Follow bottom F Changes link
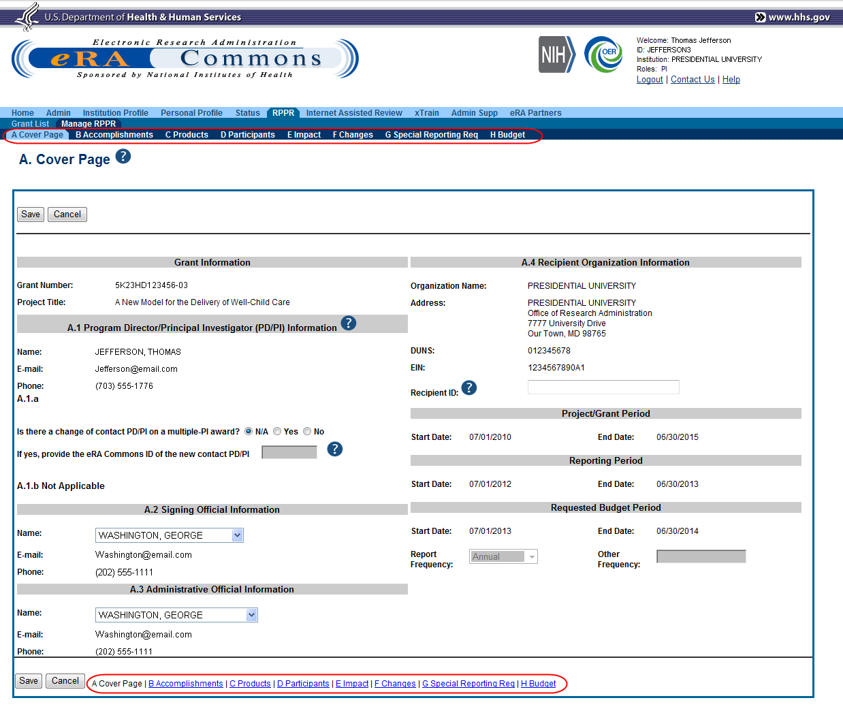Viewport: 843px width, 711px height. [x=395, y=684]
